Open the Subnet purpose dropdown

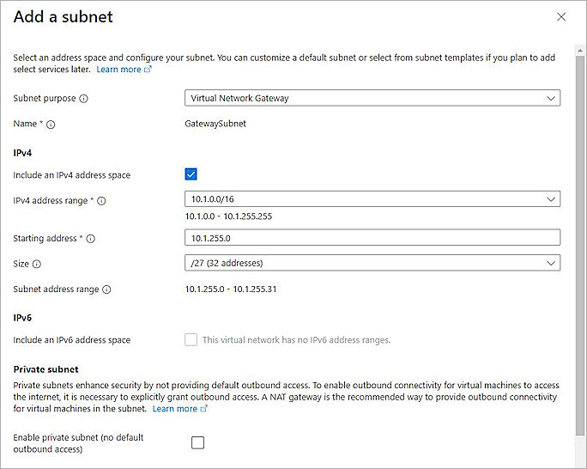click(372, 98)
